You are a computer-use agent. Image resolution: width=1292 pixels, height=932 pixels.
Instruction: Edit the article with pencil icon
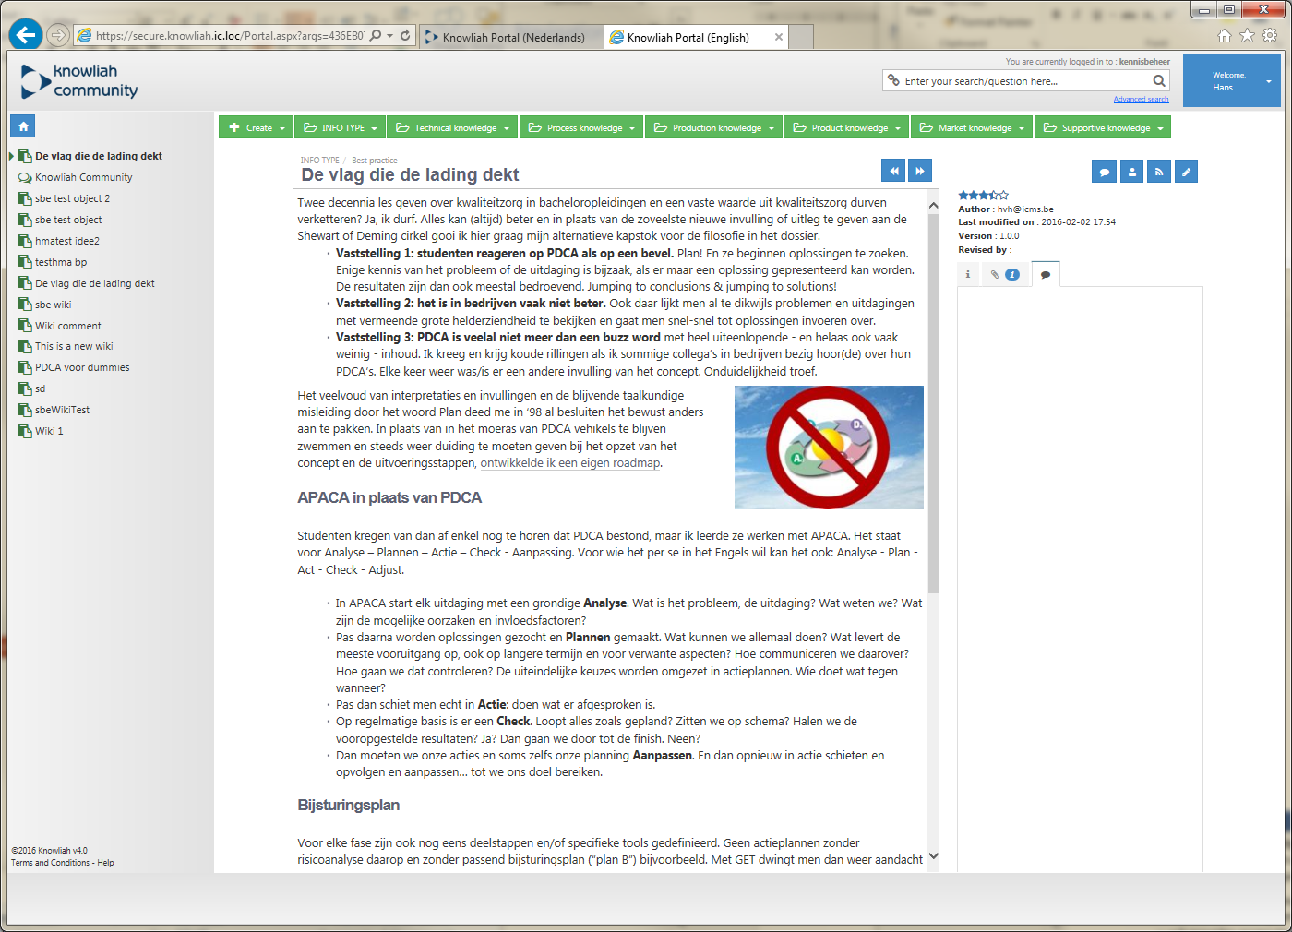point(1187,172)
